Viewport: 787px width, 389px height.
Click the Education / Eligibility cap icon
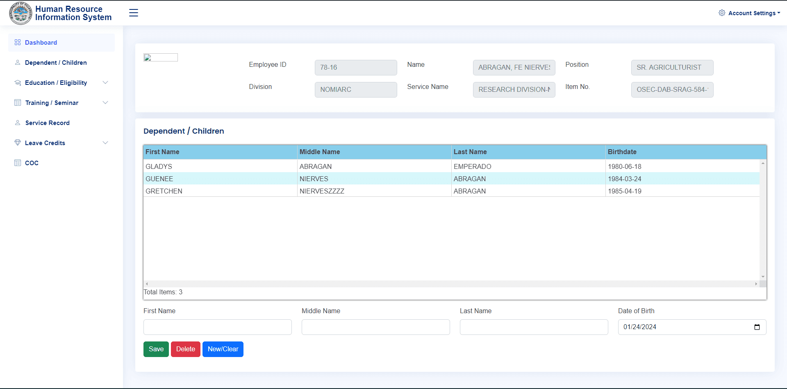(x=18, y=83)
